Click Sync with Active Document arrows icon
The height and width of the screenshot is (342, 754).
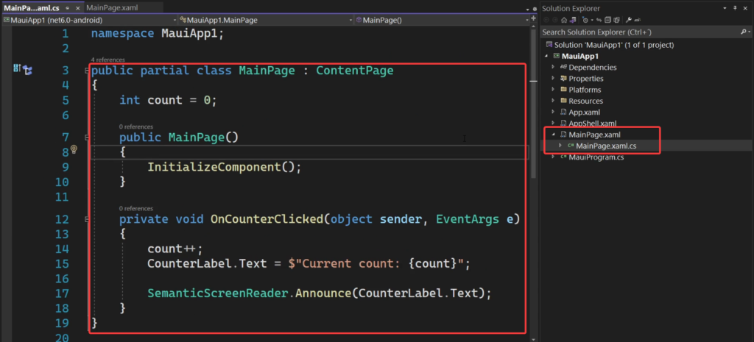click(x=599, y=20)
